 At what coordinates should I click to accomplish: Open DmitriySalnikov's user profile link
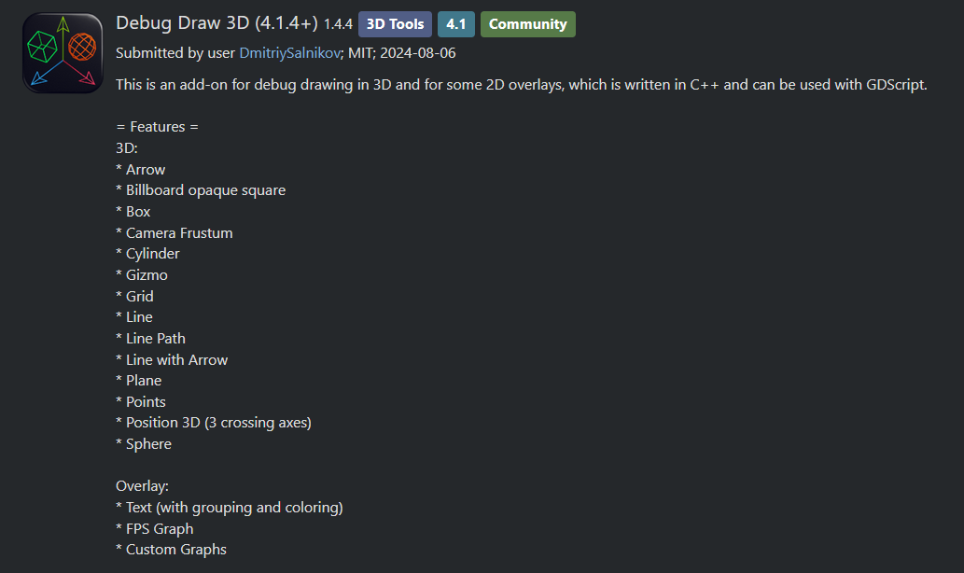[289, 53]
